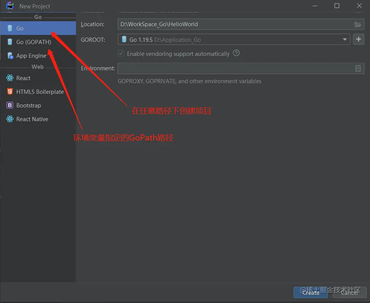Choose App Engine project type

[x=38, y=56]
